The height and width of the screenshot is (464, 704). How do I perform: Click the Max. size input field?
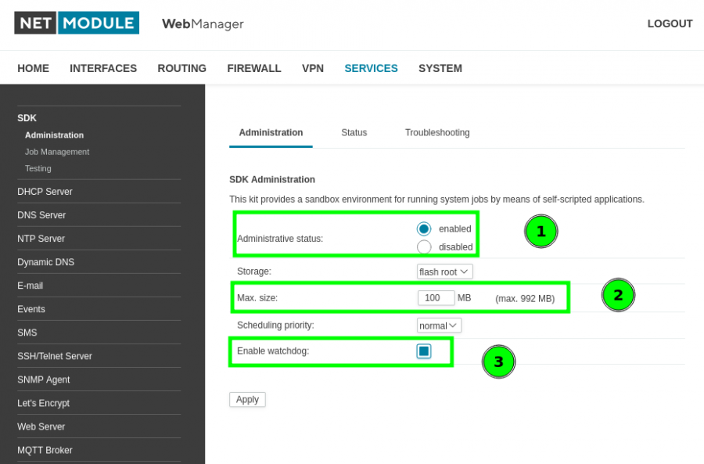point(436,298)
